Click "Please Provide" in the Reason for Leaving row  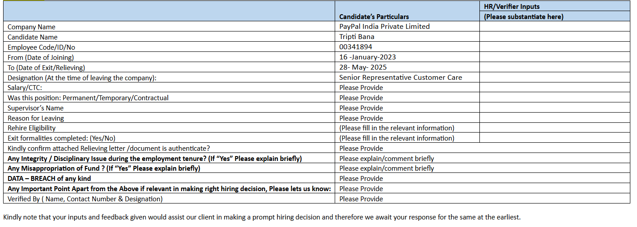tap(361, 118)
